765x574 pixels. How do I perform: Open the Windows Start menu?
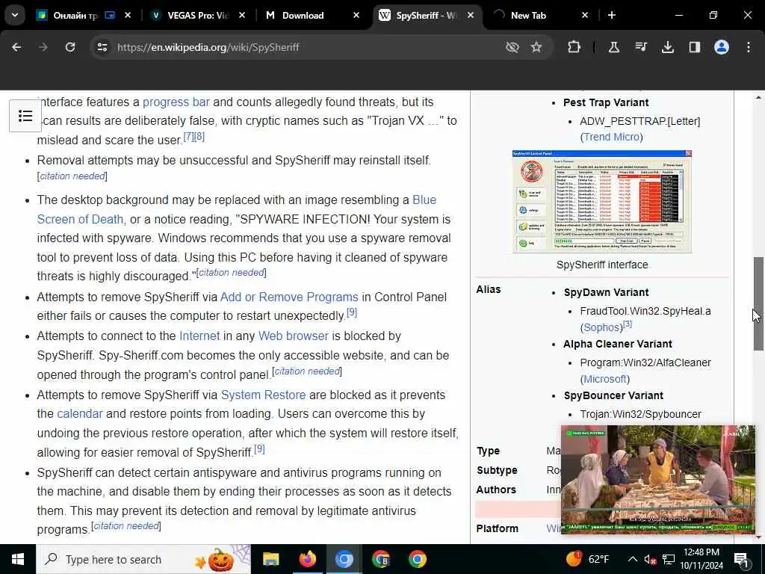[18, 559]
